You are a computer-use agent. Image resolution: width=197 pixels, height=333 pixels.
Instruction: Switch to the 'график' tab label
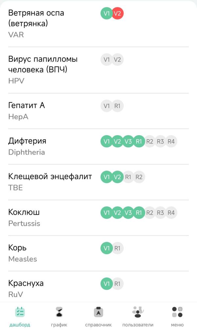click(x=59, y=325)
